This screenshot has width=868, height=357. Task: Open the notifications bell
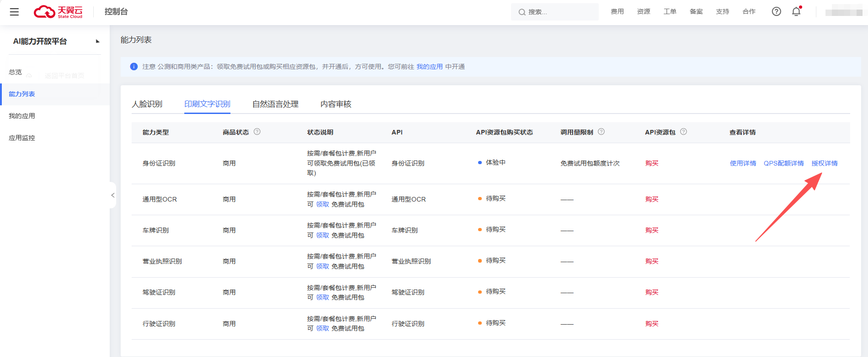click(796, 11)
